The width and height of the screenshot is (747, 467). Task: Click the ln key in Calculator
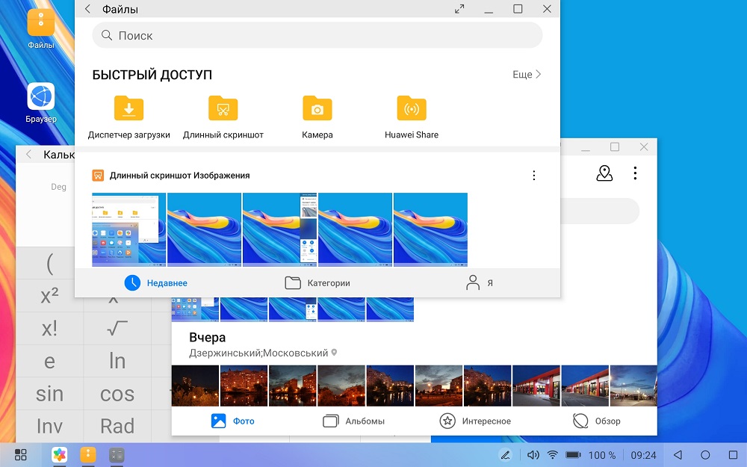(x=117, y=361)
